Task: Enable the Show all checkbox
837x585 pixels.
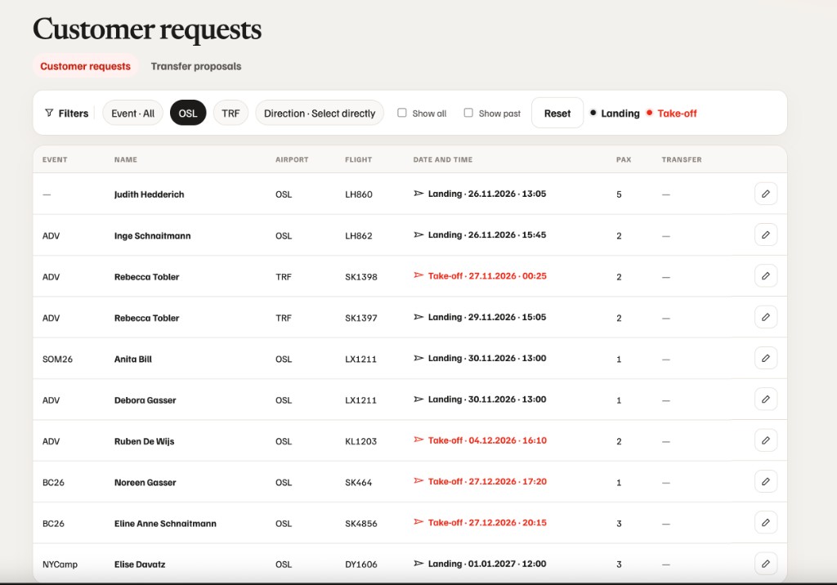Action: 402,113
